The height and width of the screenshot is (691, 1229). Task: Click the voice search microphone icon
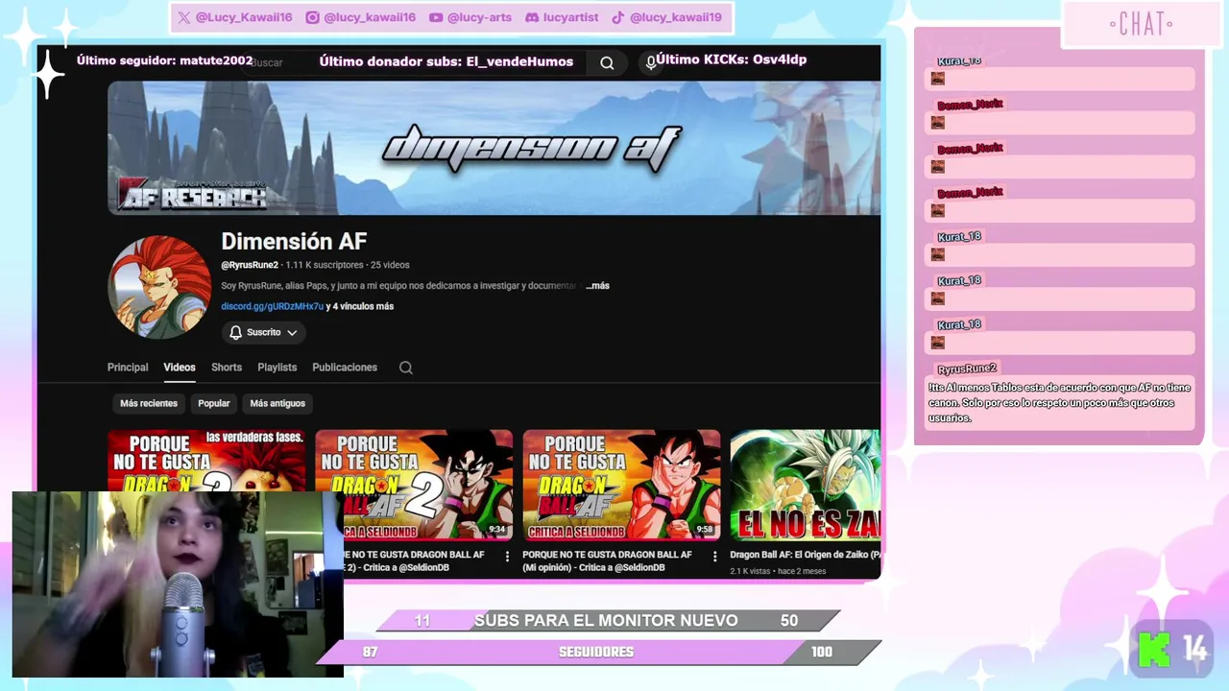click(650, 62)
